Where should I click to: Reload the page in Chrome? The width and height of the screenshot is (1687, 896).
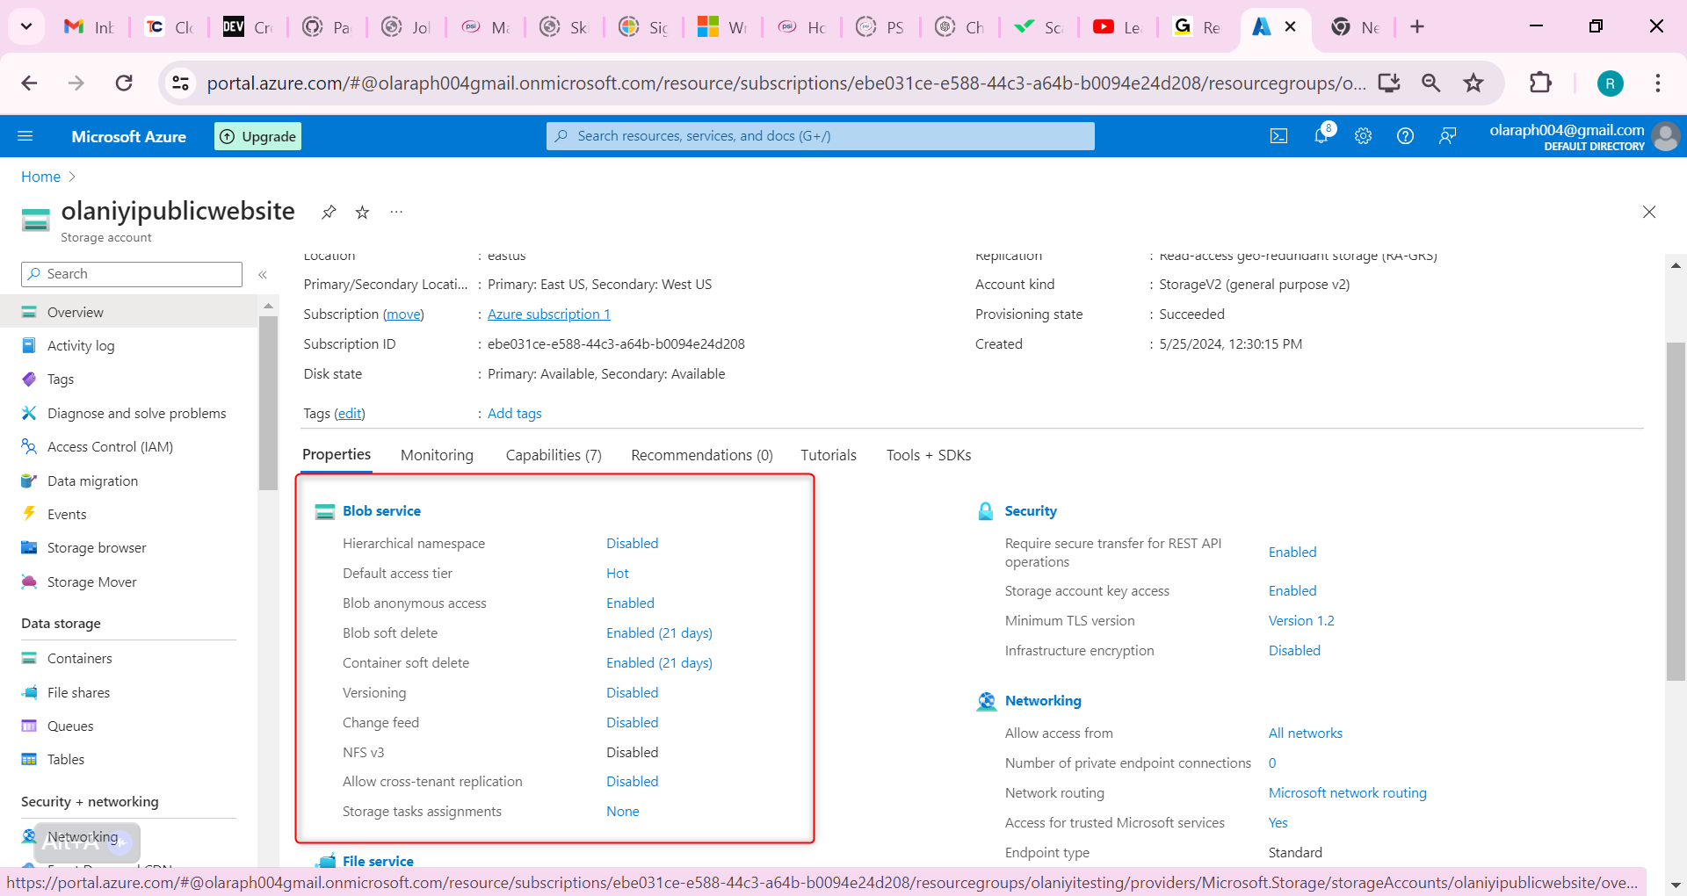tap(124, 83)
